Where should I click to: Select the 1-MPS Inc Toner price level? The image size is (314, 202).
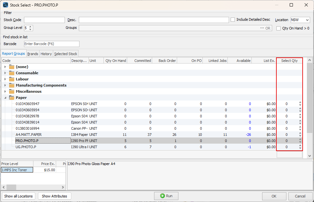(x=17, y=170)
